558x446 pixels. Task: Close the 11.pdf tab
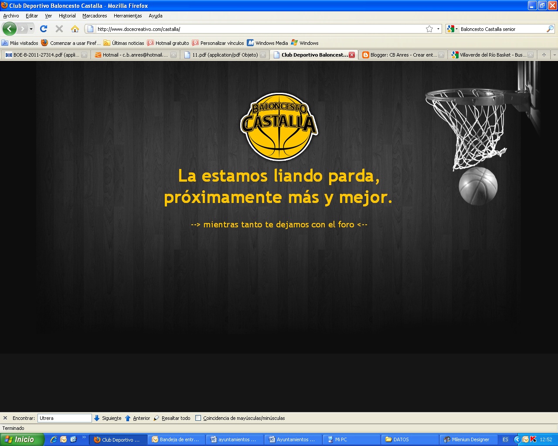pos(263,55)
